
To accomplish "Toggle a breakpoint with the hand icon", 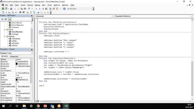I will click(28, 12).
